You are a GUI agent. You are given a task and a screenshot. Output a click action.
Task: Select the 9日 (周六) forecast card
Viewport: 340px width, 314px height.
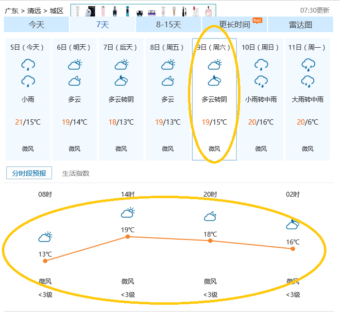tap(214, 99)
